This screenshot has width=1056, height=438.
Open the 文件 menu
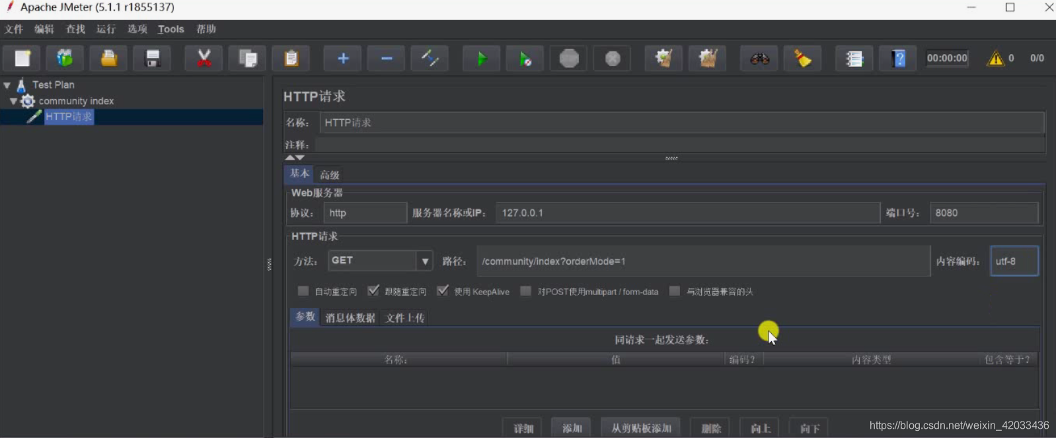click(x=13, y=29)
